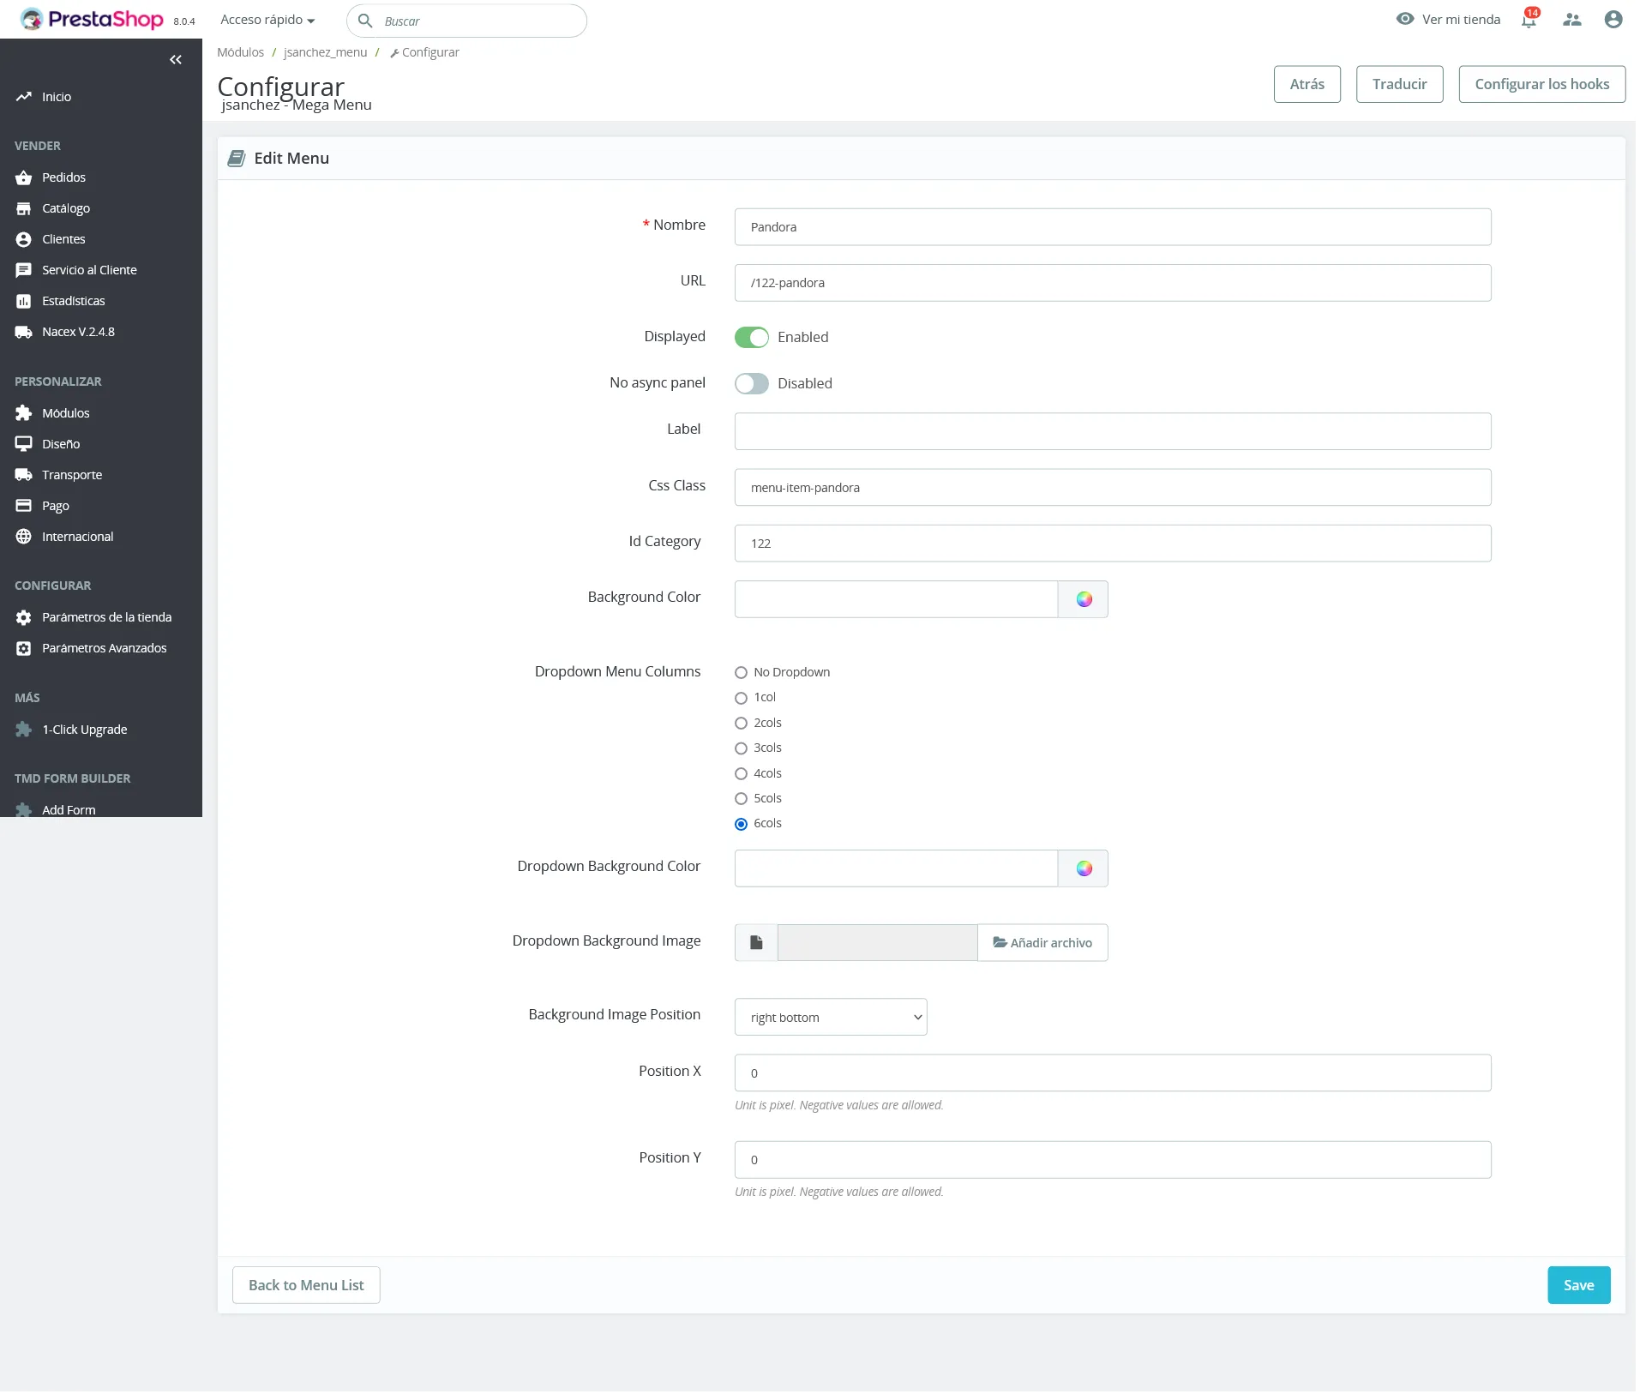Click the file icon in Dropdown Background Image
This screenshot has height=1400, width=1646.
756,942
